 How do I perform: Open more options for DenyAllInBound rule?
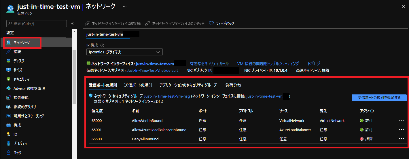tap(402, 139)
